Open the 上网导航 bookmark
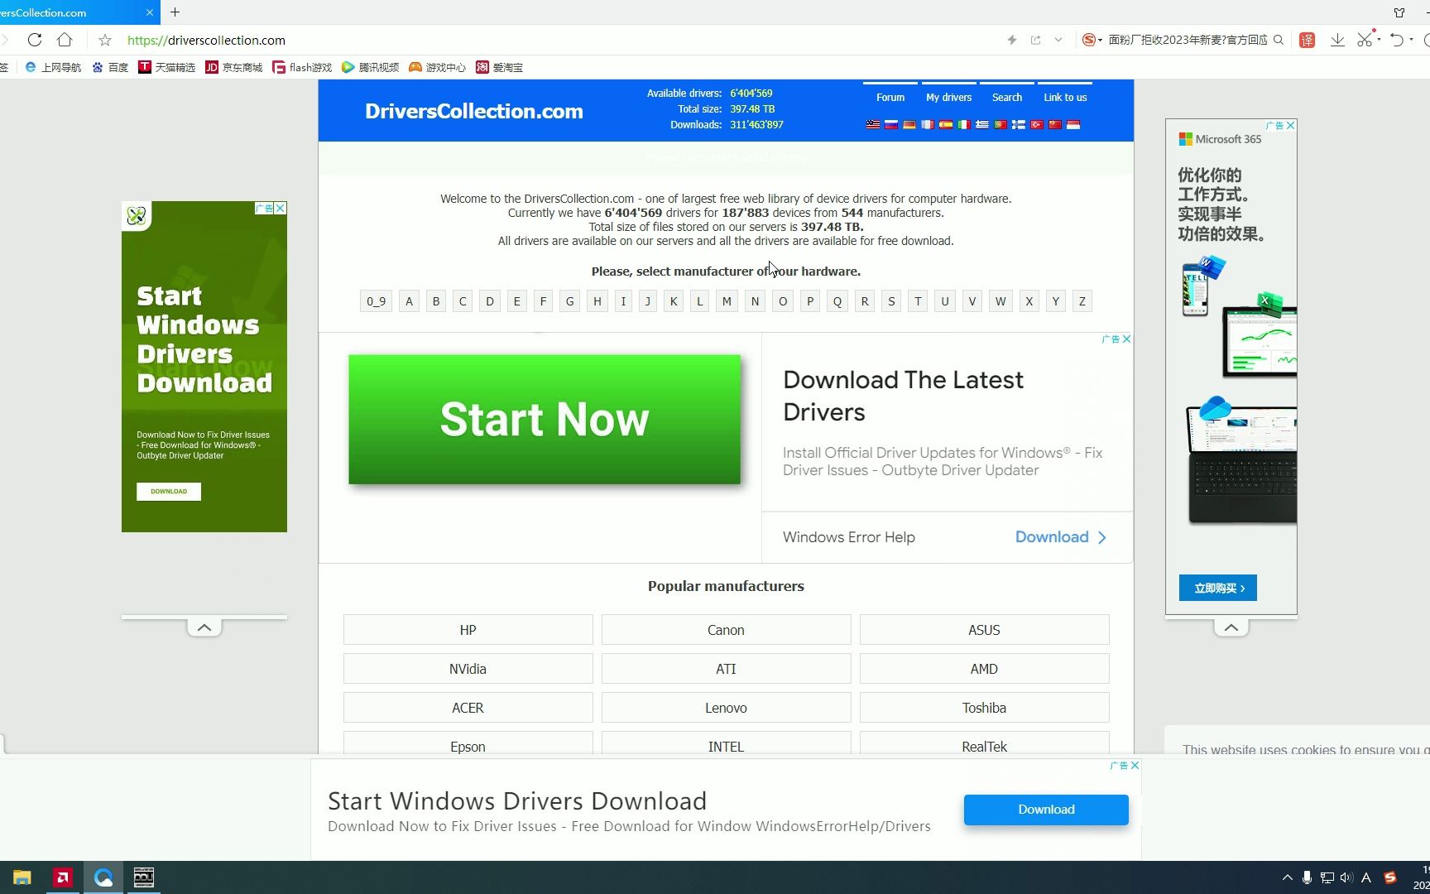1430x894 pixels. 53,67
